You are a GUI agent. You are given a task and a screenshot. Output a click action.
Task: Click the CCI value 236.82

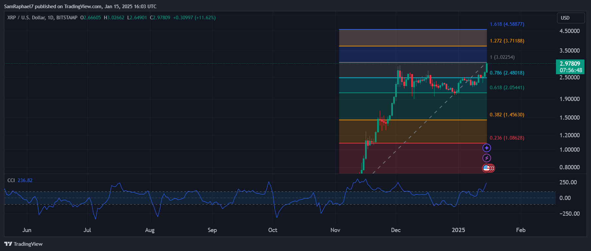[25, 180]
